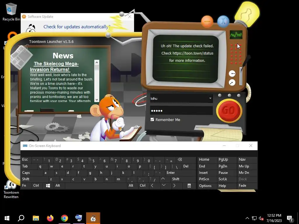The image size is (299, 224).
Task: Click the green waveform monitor on TV
Action: coord(236,35)
